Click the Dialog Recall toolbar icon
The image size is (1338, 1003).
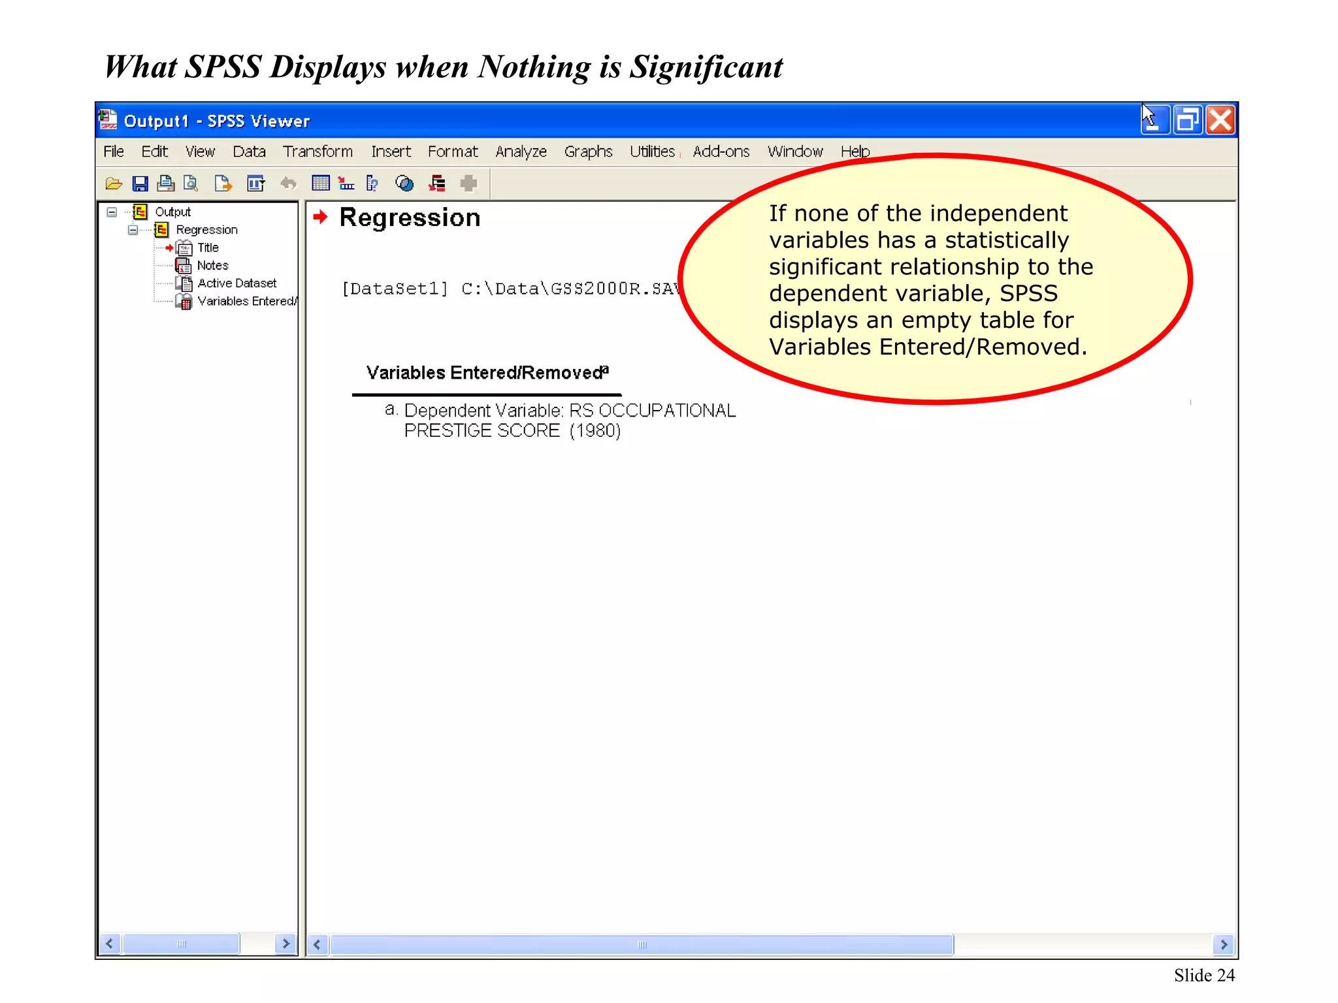tap(255, 184)
